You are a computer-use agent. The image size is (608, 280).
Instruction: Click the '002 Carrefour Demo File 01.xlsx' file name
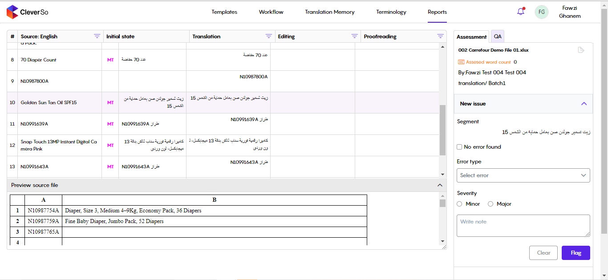(x=493, y=50)
